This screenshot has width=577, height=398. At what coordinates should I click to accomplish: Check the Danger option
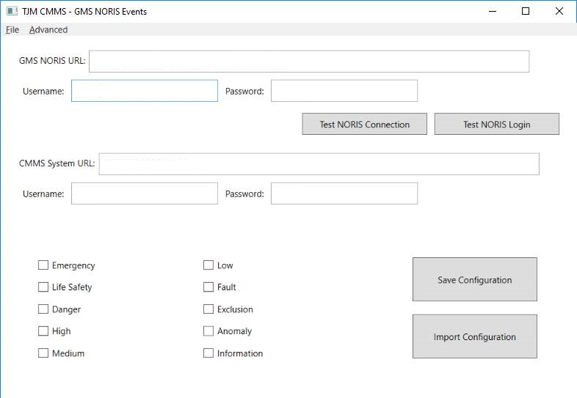43,309
